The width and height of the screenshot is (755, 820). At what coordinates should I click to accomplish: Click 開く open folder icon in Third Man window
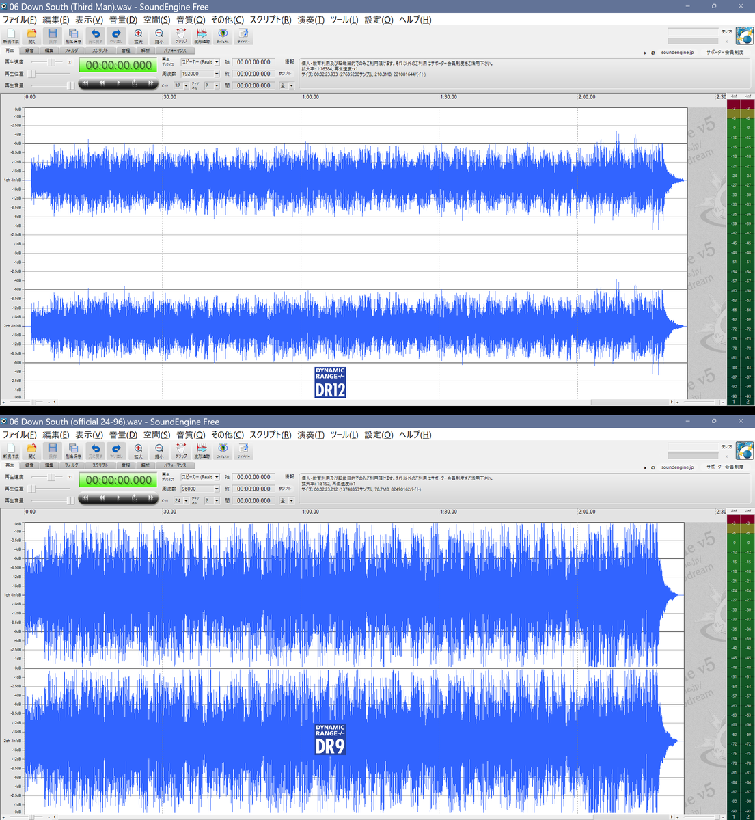pyautogui.click(x=31, y=36)
